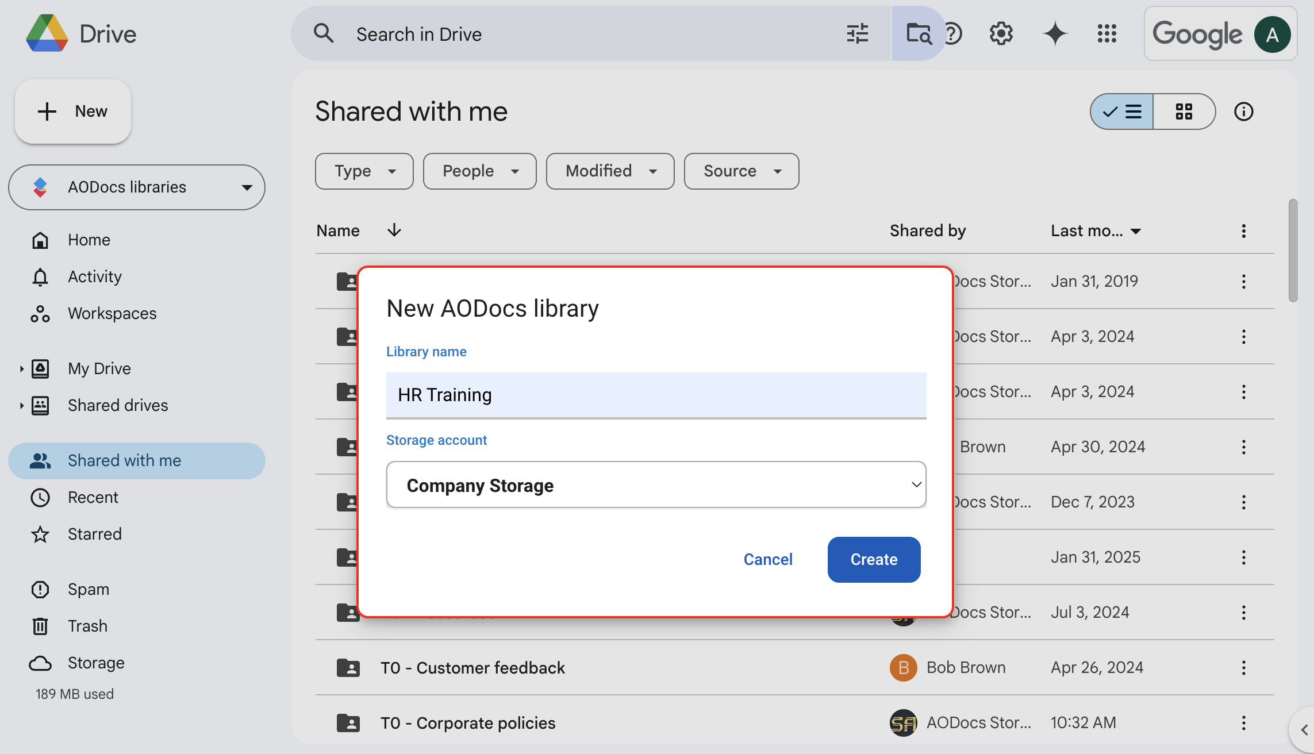This screenshot has width=1314, height=754.
Task: Open more actions for Dec 7, 2023 row
Action: tap(1243, 502)
